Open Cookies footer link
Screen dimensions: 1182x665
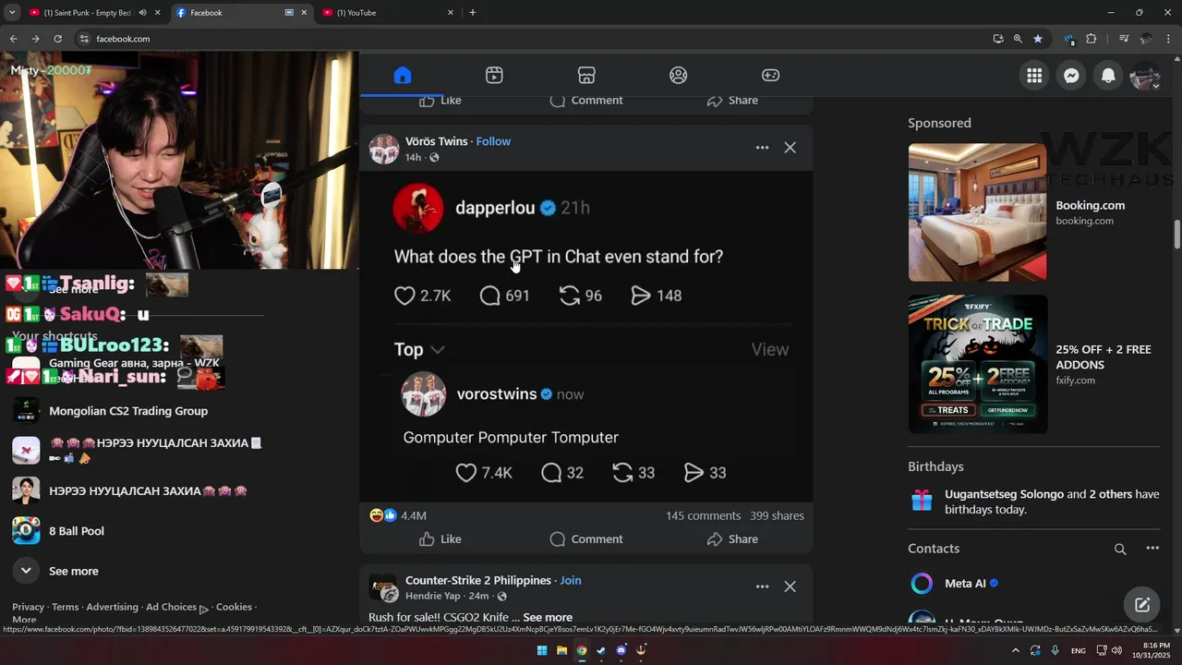coord(234,607)
